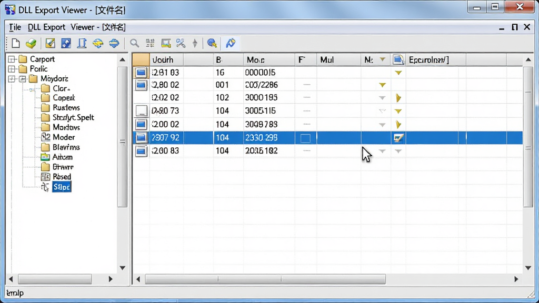Sort by the Uourh column header
Screen dimensions: 539x303
[x=166, y=60]
